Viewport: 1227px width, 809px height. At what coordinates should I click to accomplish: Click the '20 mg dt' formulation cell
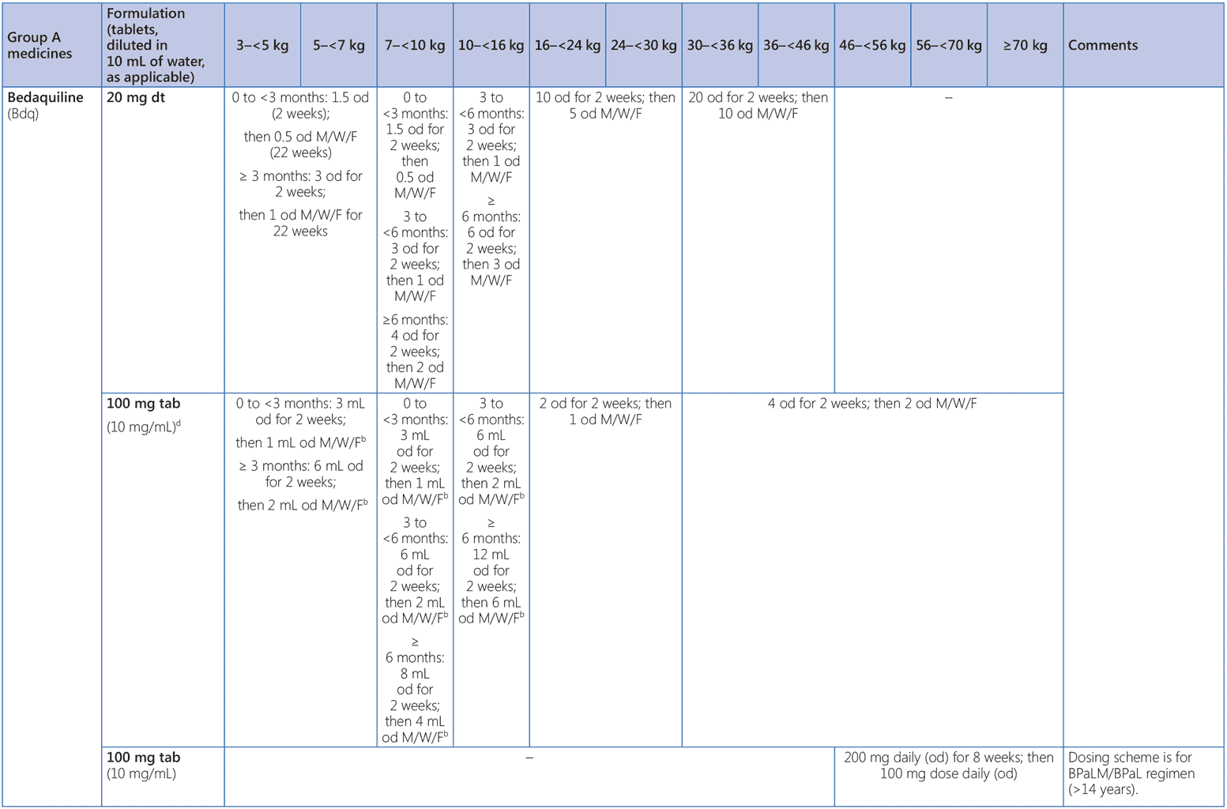pyautogui.click(x=163, y=239)
